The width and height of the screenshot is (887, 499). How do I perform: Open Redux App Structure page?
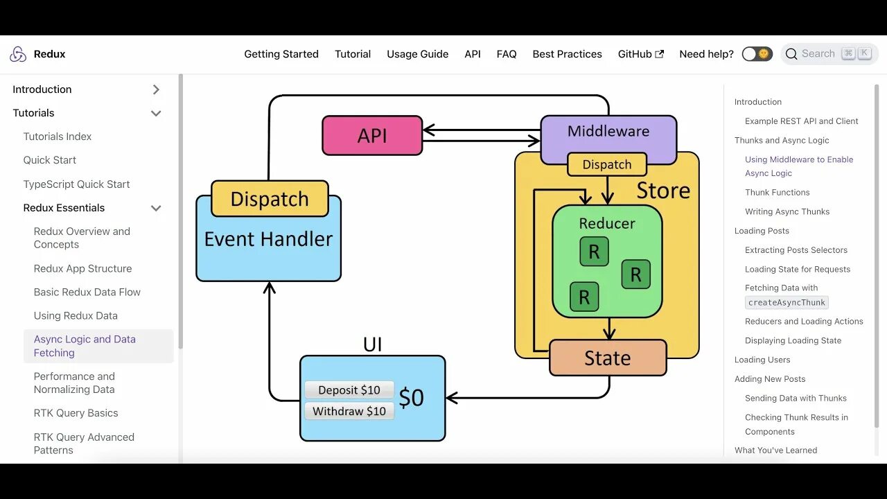point(82,268)
